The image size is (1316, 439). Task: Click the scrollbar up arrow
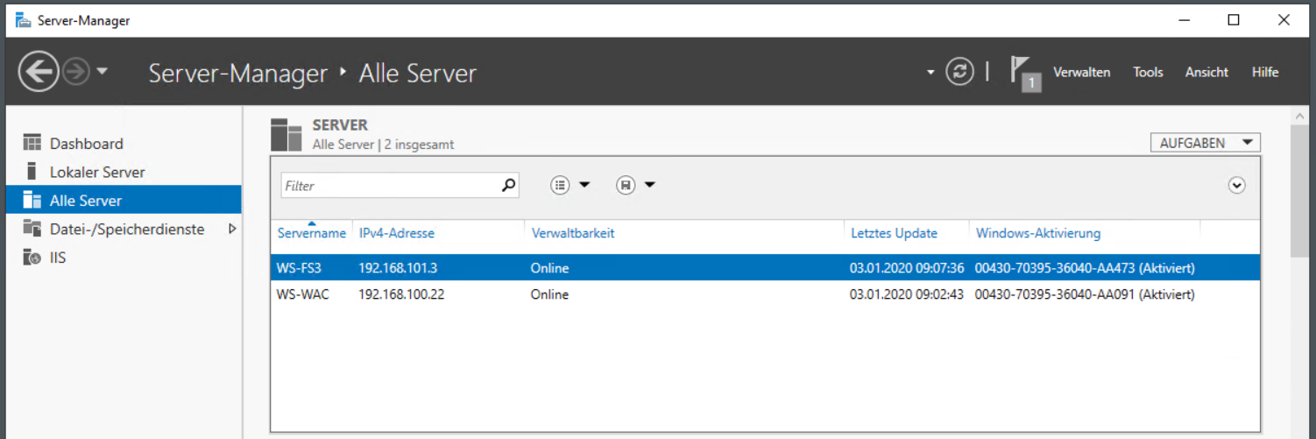tap(1299, 116)
